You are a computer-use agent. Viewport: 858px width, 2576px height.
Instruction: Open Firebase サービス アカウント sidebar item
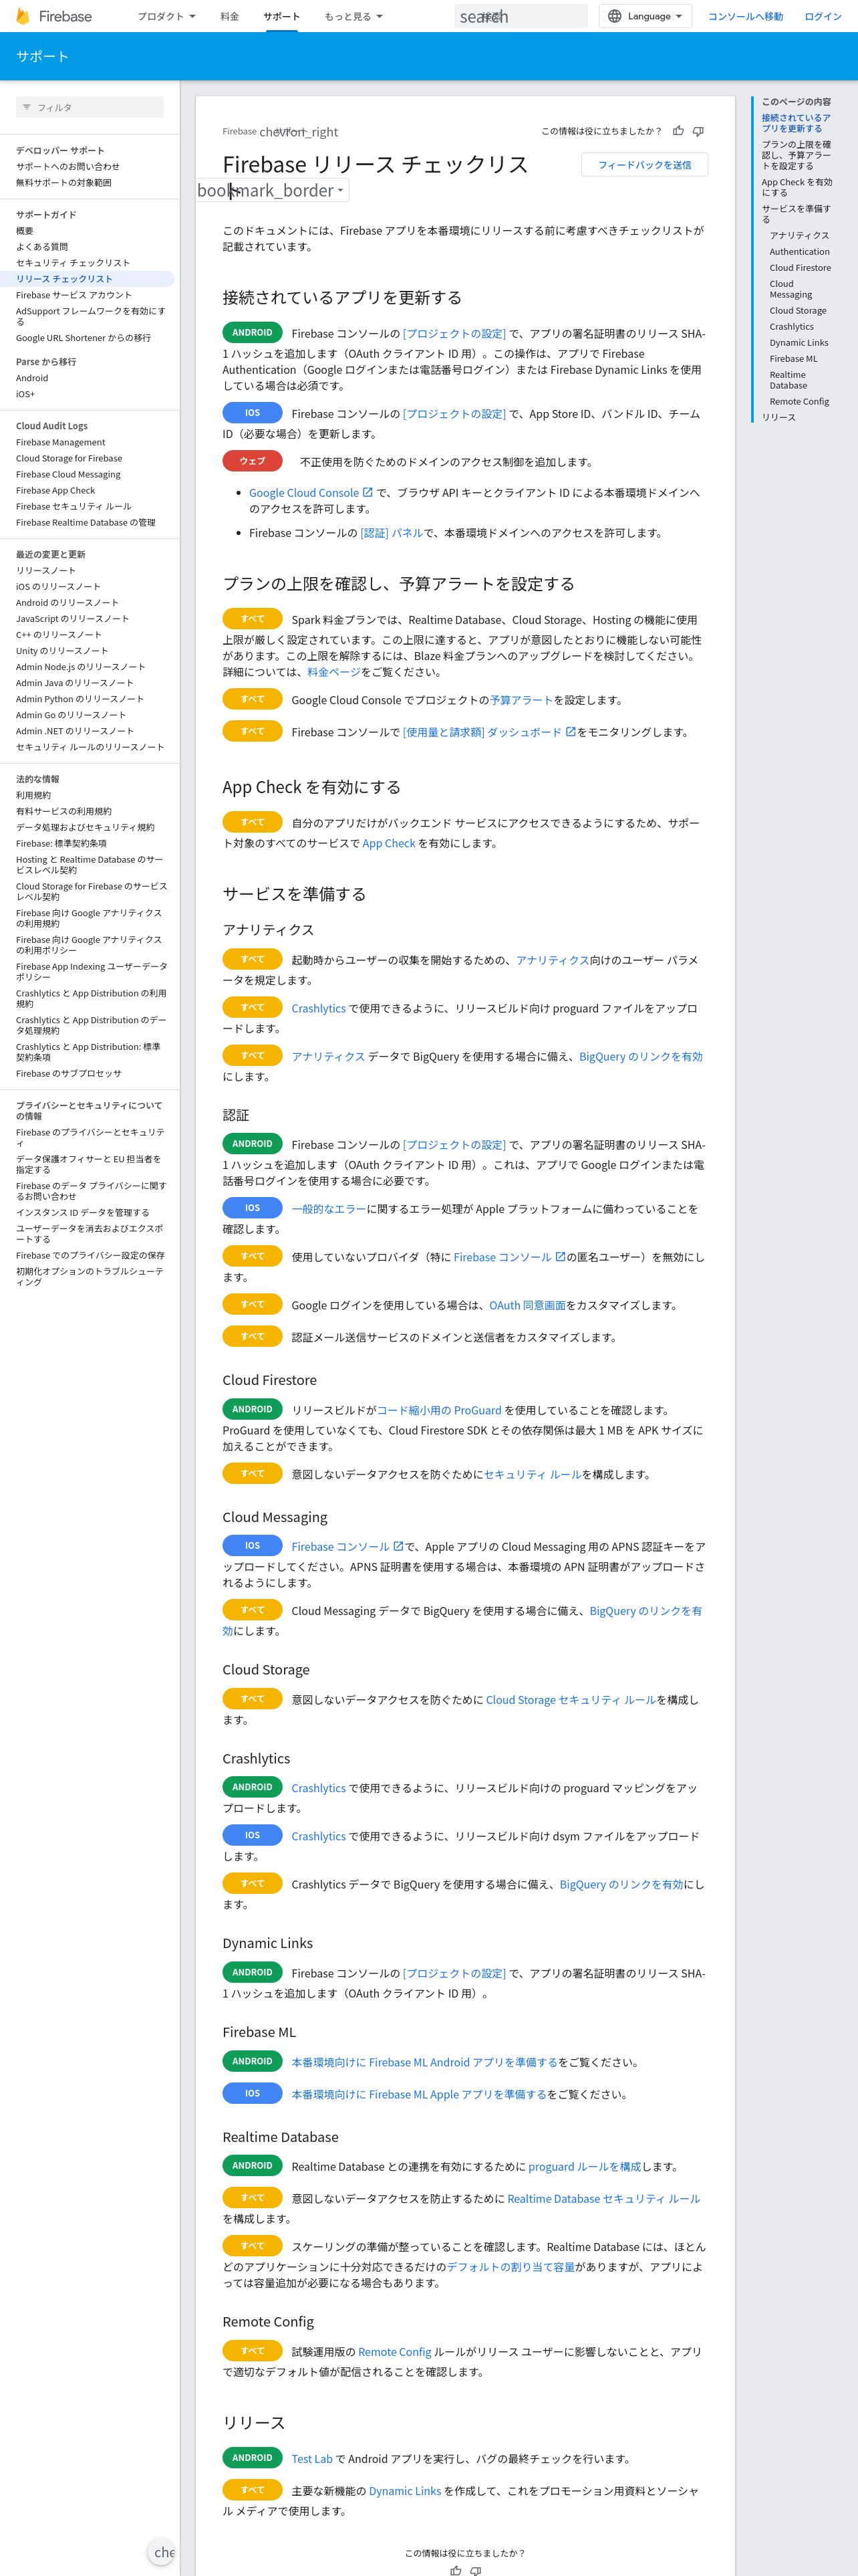click(73, 295)
